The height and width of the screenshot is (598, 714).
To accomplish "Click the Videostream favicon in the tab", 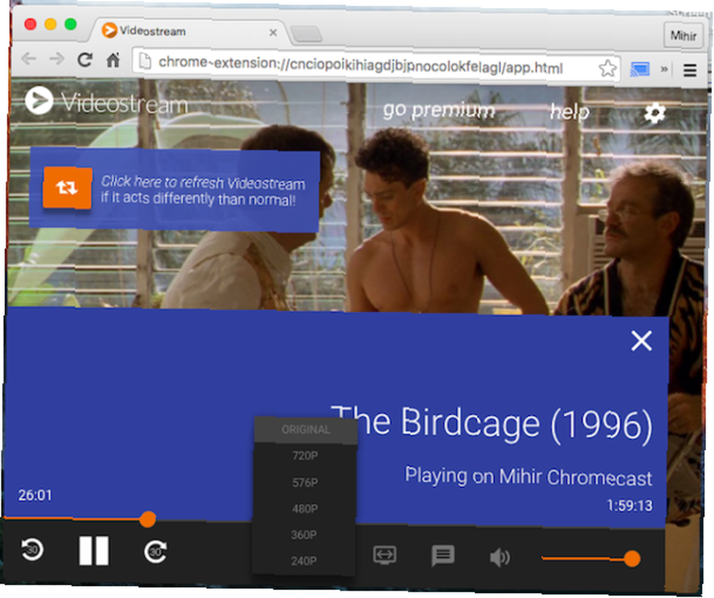I will pyautogui.click(x=109, y=30).
